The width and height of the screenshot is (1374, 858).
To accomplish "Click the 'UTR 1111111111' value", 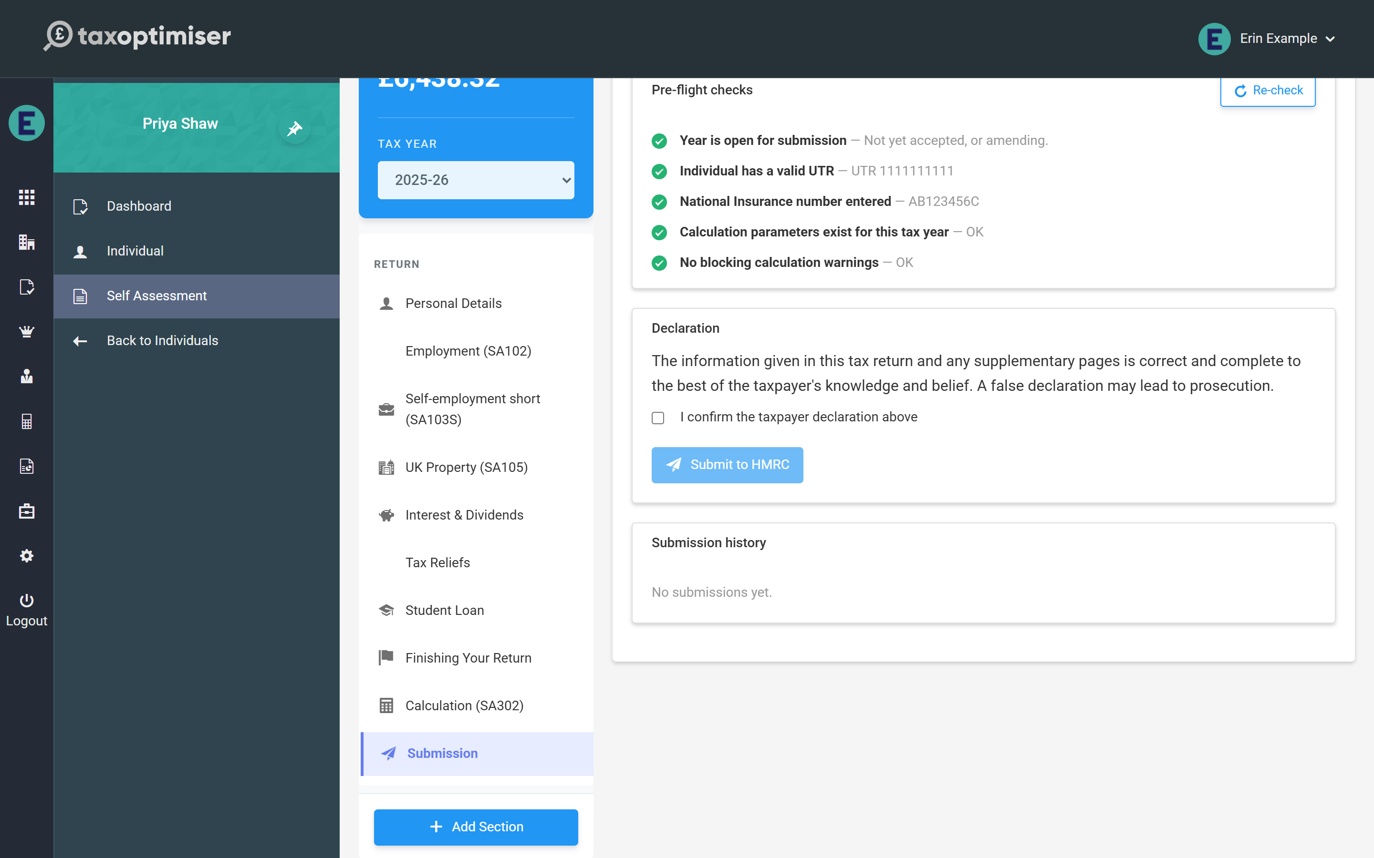I will click(902, 172).
